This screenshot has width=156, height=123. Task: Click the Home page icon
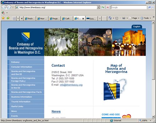pyautogui.click(x=110, y=18)
